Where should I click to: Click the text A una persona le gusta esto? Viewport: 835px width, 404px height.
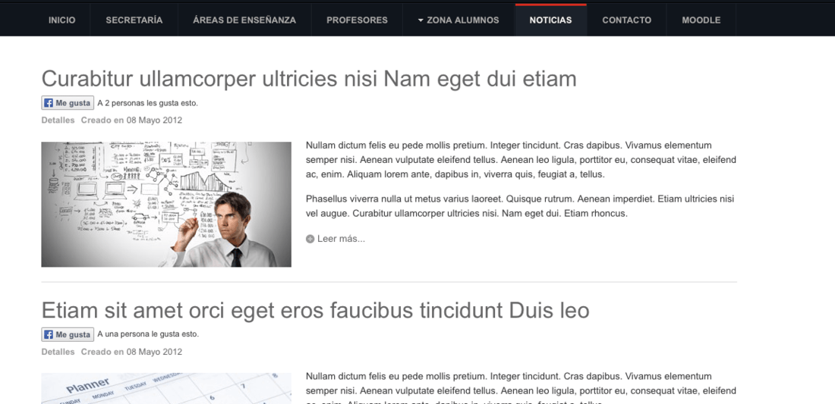(148, 334)
